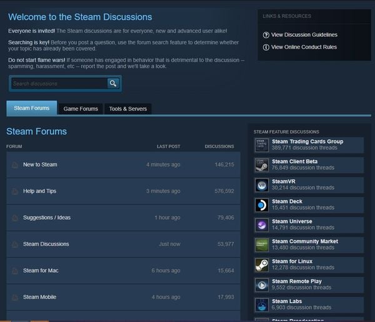The image size is (375, 322).
Task: Click 'Just now' last post time
Action: point(170,244)
